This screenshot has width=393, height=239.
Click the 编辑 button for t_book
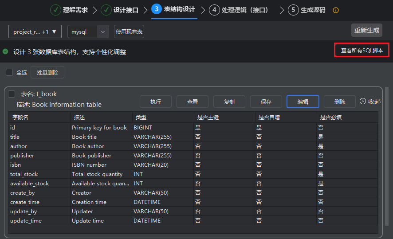303,102
